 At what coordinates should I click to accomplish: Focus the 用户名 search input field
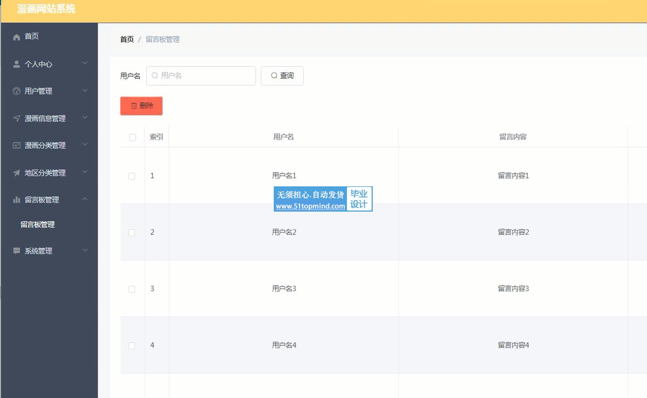point(201,76)
